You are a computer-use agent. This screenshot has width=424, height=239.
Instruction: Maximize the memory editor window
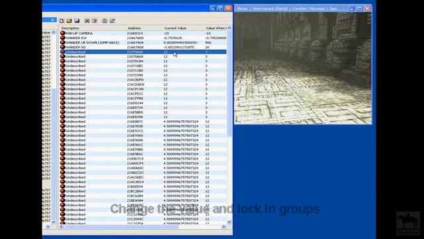(221, 8)
